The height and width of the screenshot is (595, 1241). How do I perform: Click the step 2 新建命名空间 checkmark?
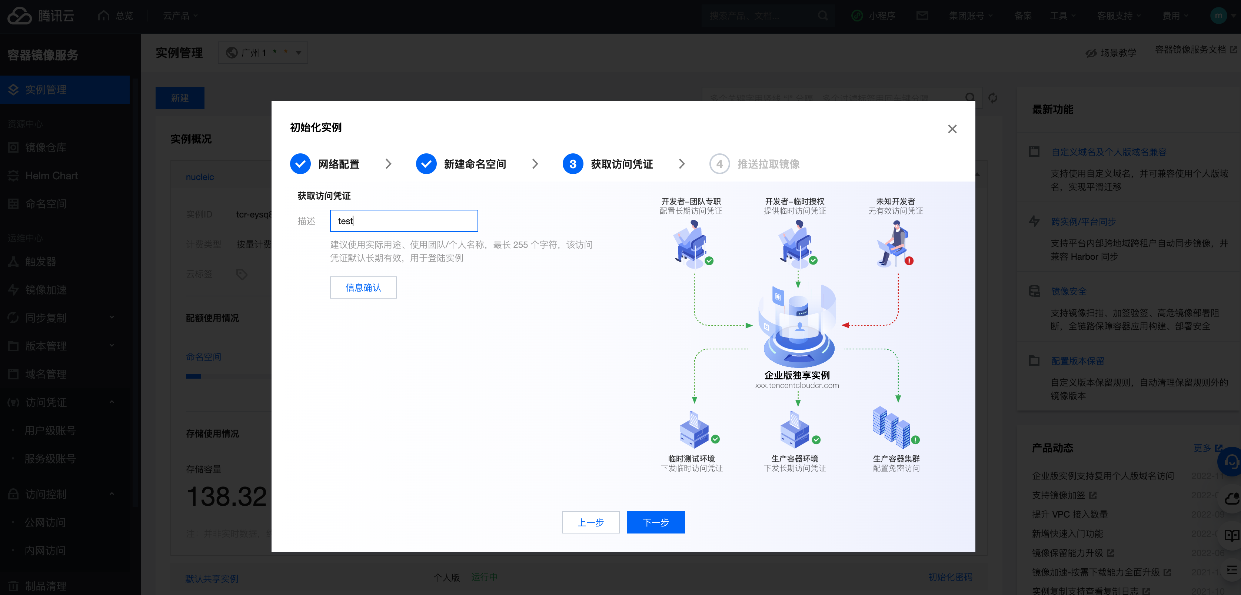(x=426, y=164)
